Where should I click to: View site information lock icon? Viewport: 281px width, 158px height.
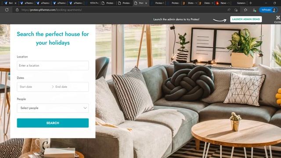point(17,10)
